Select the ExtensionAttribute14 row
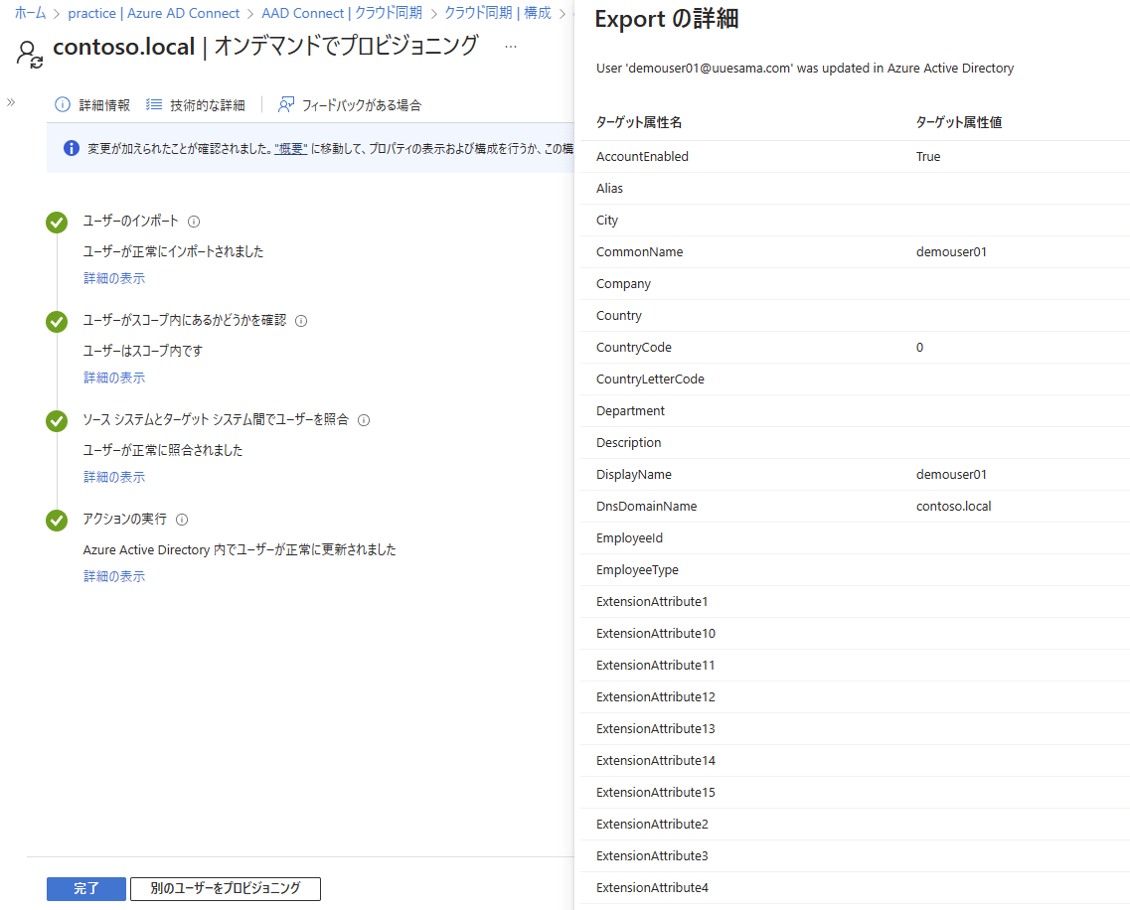 tap(855, 760)
